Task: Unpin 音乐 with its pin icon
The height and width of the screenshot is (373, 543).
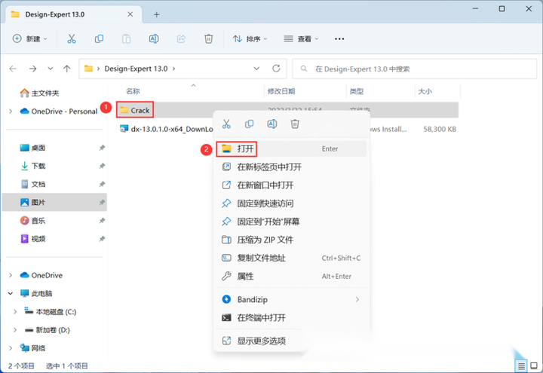Action: pos(102,220)
